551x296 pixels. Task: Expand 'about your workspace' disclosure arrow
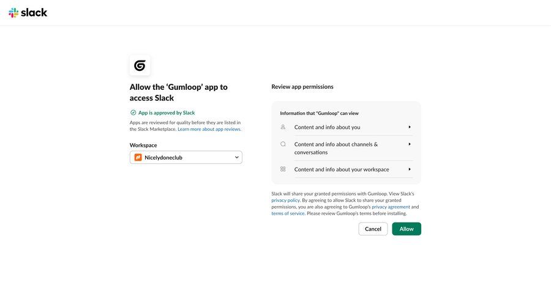410,169
